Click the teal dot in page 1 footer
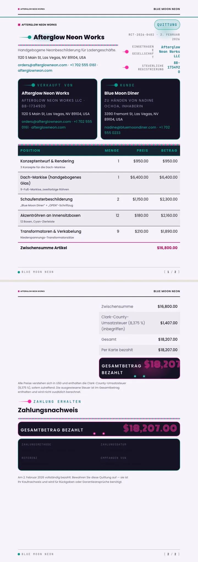 19,272
